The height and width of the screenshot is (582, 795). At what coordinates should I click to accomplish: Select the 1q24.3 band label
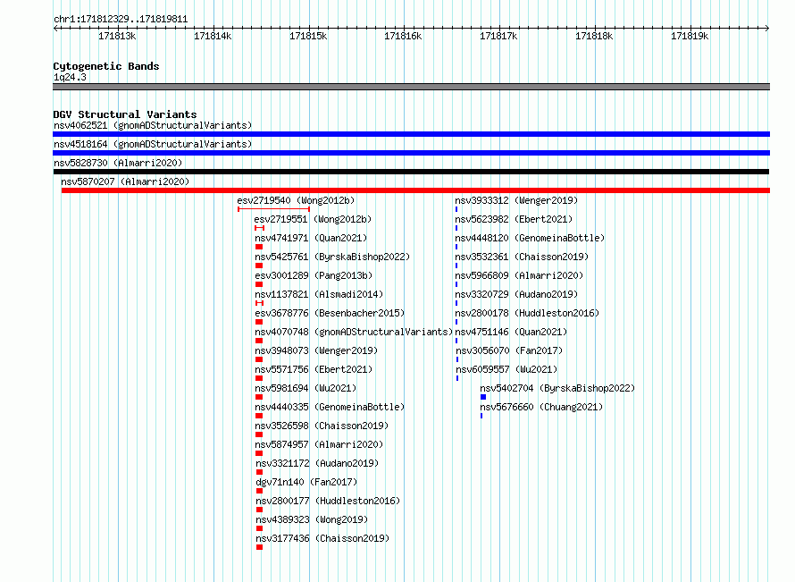pos(70,77)
